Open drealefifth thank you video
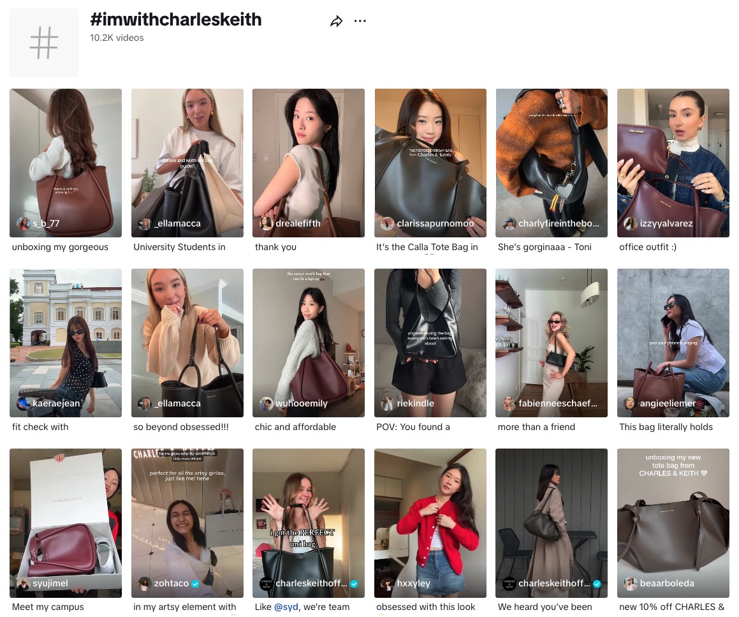Screen dimensions: 739x617 pos(308,163)
